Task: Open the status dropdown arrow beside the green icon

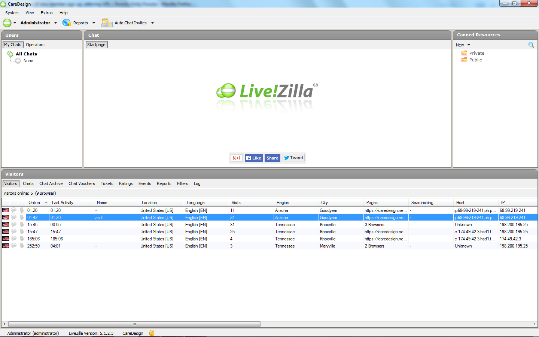Action: coord(15,23)
